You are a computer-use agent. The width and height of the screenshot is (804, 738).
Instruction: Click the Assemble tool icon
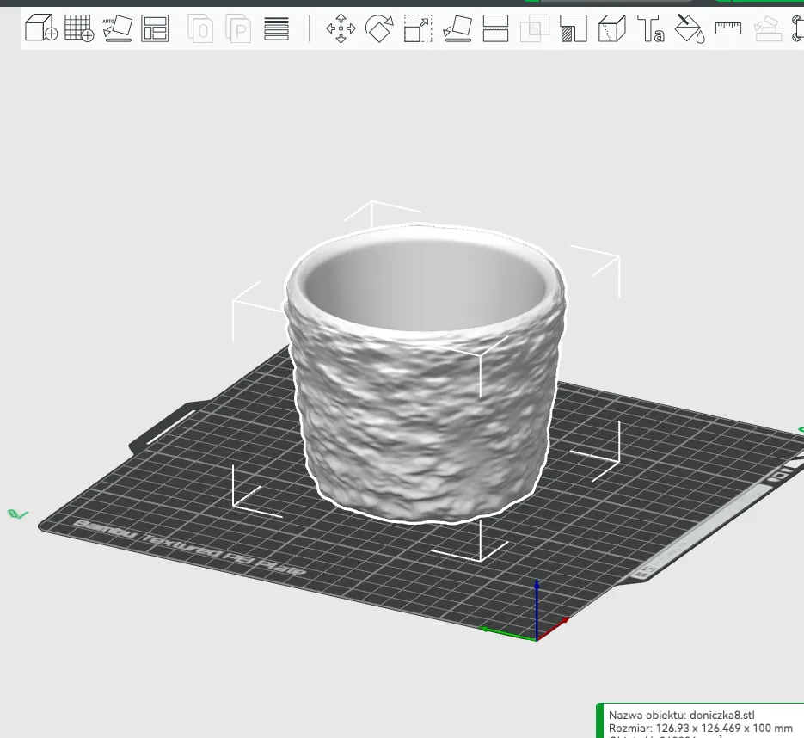tap(768, 28)
